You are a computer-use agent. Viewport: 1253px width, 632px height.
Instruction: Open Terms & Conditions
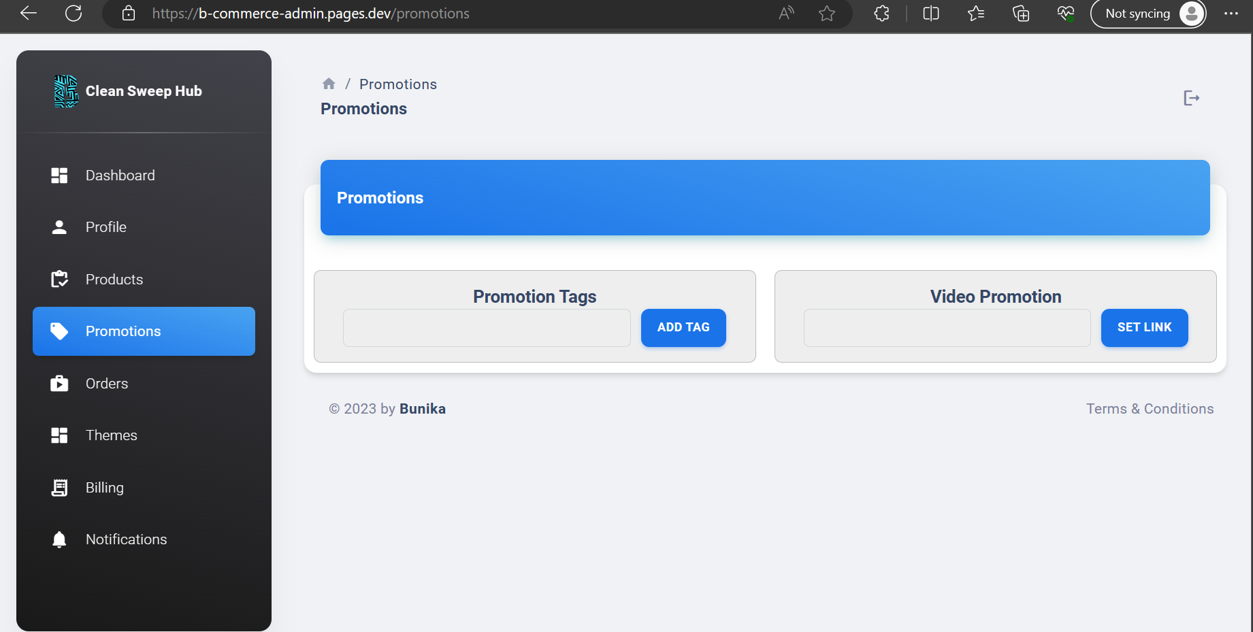[1150, 408]
